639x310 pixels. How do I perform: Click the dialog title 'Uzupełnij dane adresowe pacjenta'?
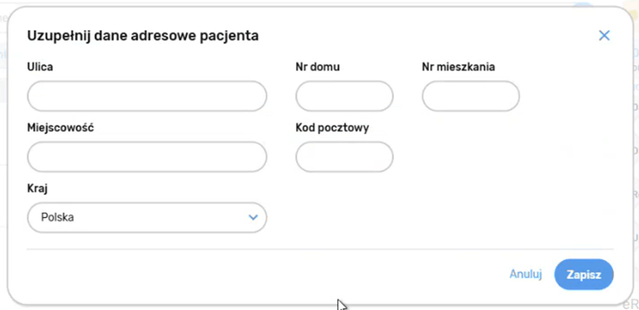142,35
